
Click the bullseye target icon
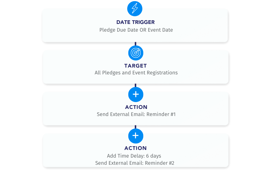136,53
